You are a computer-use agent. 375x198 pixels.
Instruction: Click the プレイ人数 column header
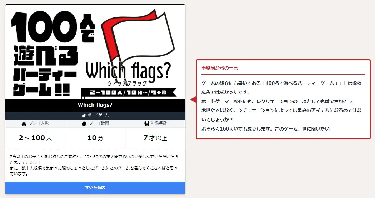click(35, 123)
